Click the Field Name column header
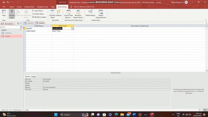The width and height of the screenshot is (208, 117). point(39,26)
